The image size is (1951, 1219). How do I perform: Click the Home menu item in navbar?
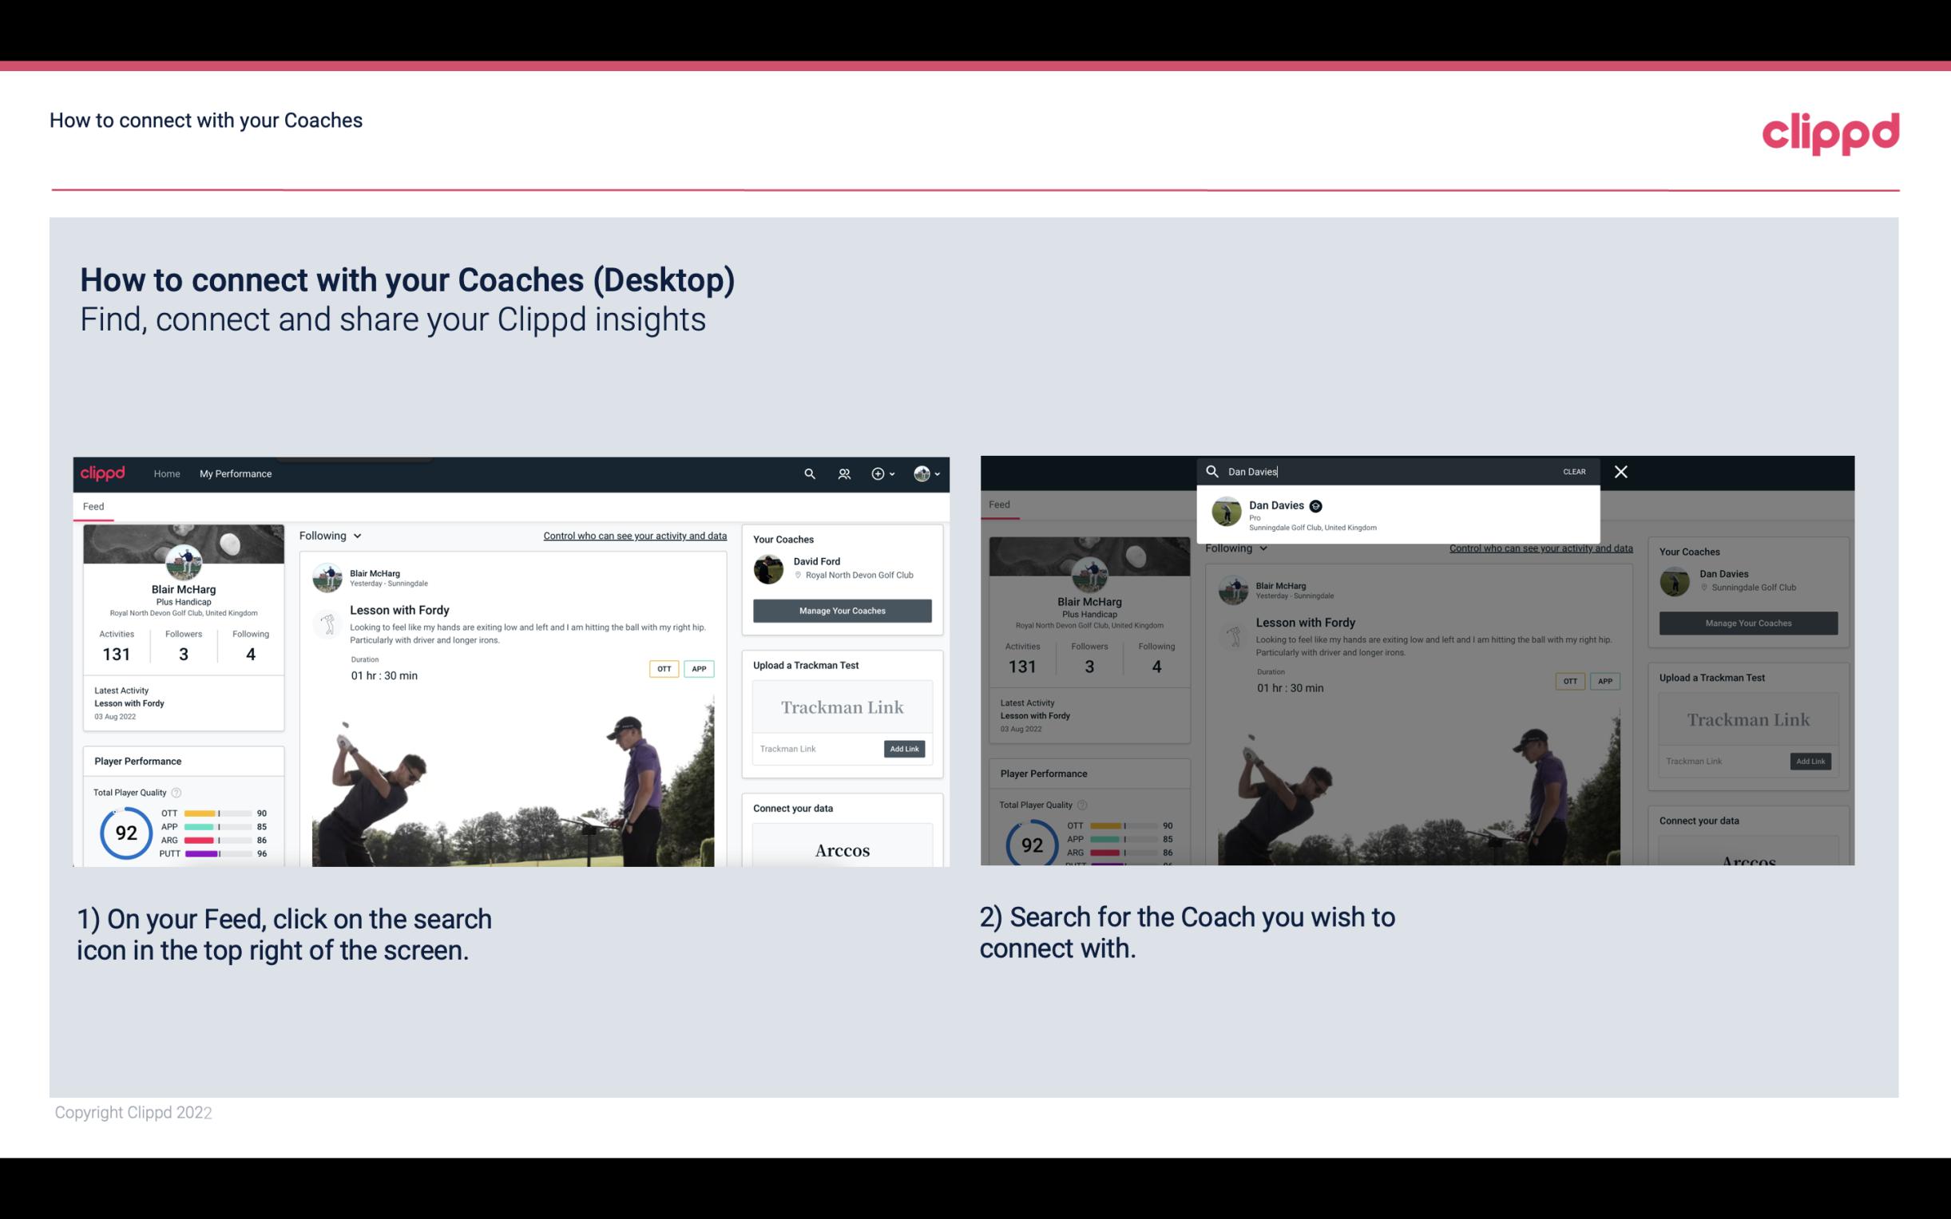(x=167, y=473)
